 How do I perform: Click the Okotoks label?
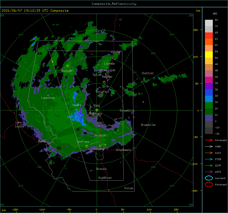pyautogui.click(x=101, y=169)
